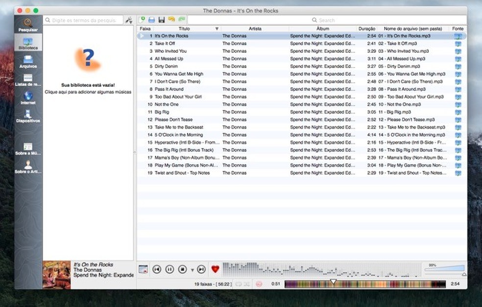Select the track All Messed Up

(169, 59)
